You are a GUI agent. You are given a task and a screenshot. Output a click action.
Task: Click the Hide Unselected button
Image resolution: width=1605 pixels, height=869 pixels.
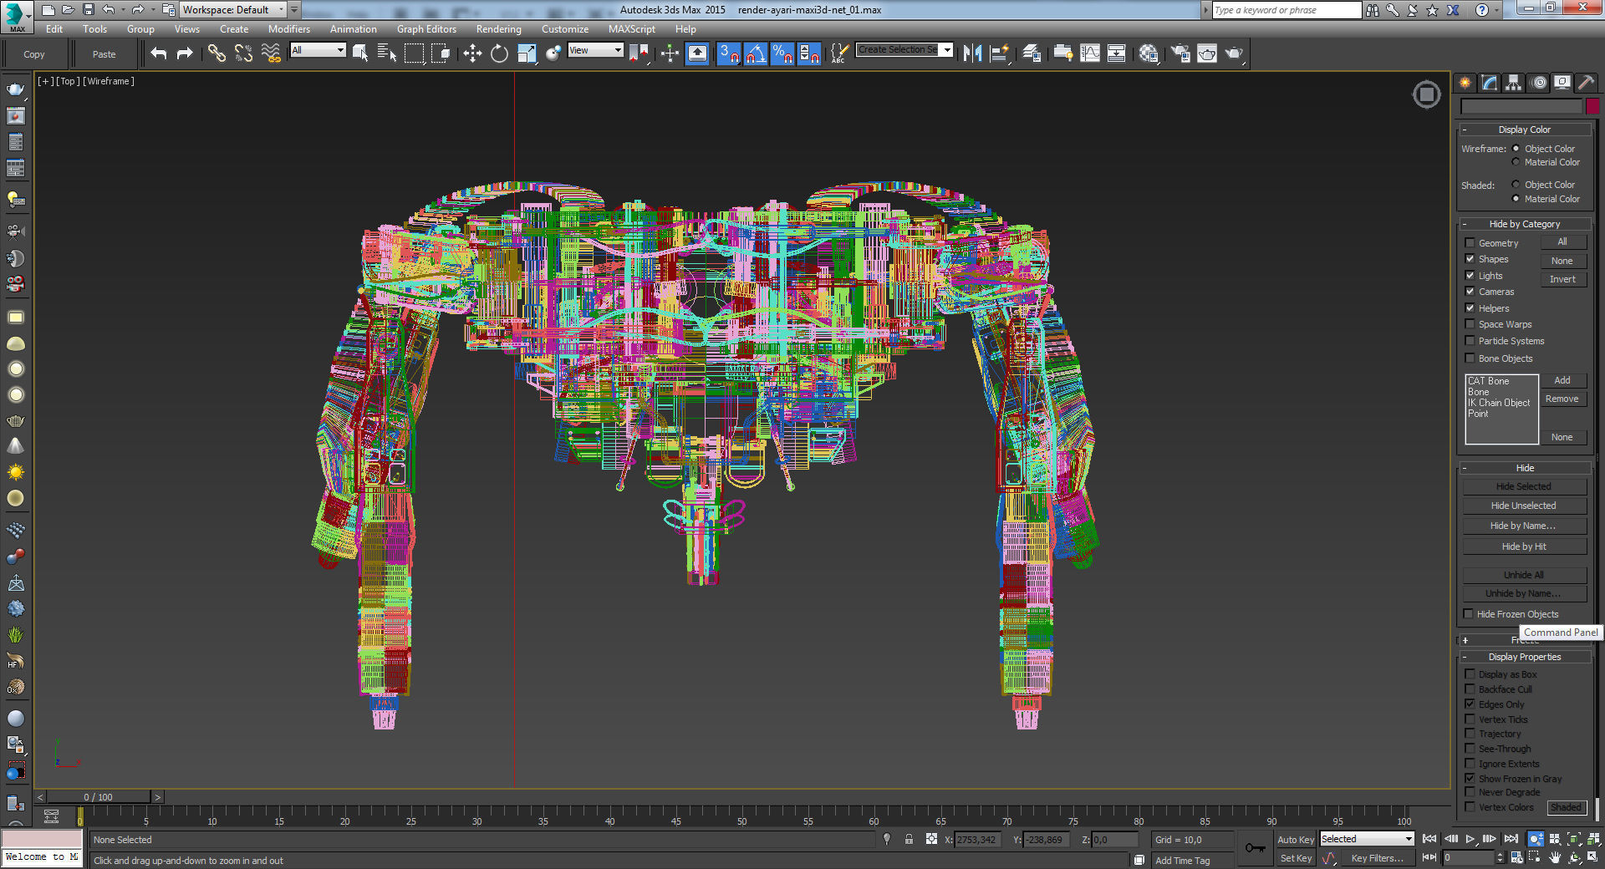click(1524, 506)
